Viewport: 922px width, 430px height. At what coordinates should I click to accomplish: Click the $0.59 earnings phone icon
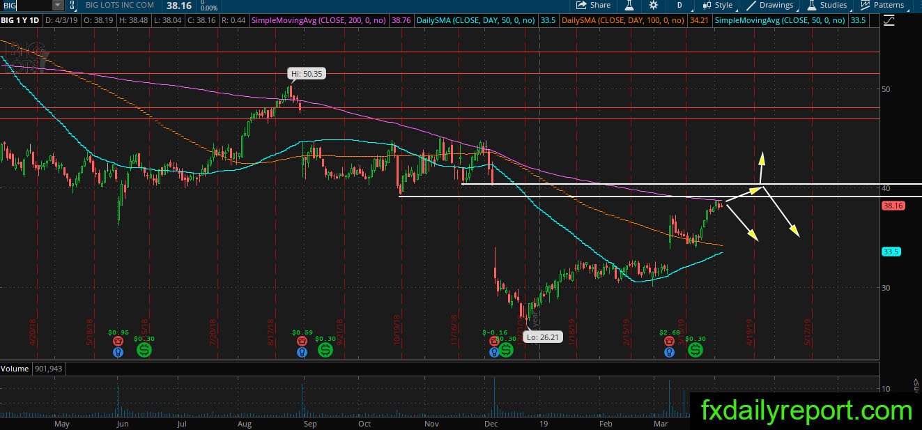click(x=301, y=341)
